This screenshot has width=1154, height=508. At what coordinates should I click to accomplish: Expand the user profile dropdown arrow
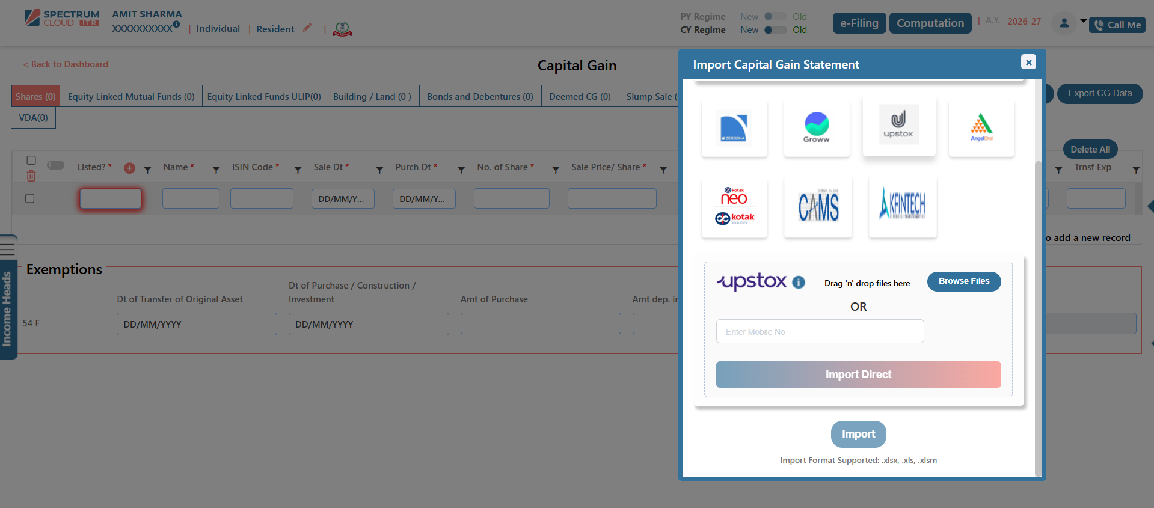1083,22
